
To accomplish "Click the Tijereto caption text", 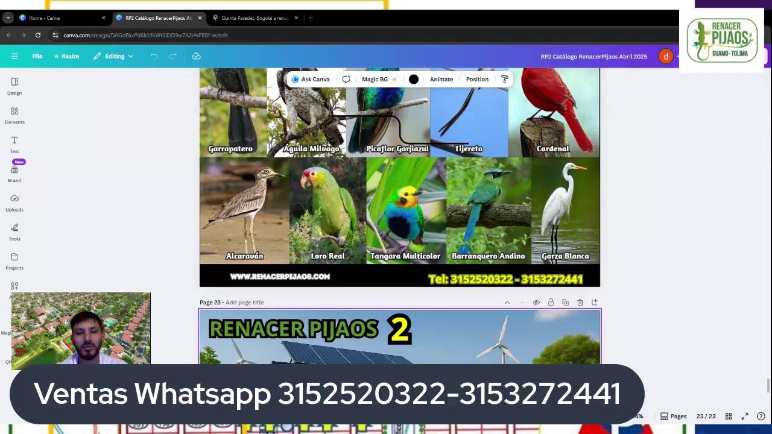I will coord(469,148).
